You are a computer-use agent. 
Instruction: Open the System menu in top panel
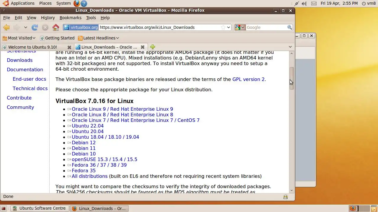63,3
